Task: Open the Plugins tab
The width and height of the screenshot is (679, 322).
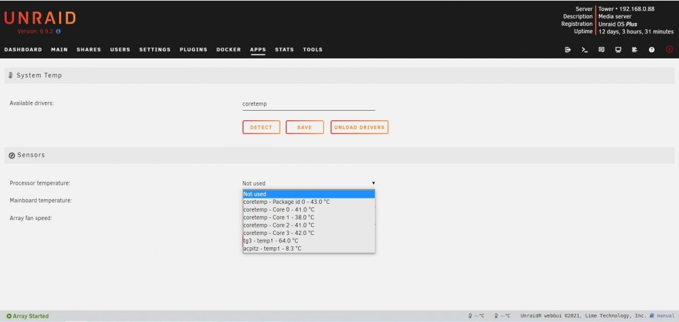Action: point(194,50)
